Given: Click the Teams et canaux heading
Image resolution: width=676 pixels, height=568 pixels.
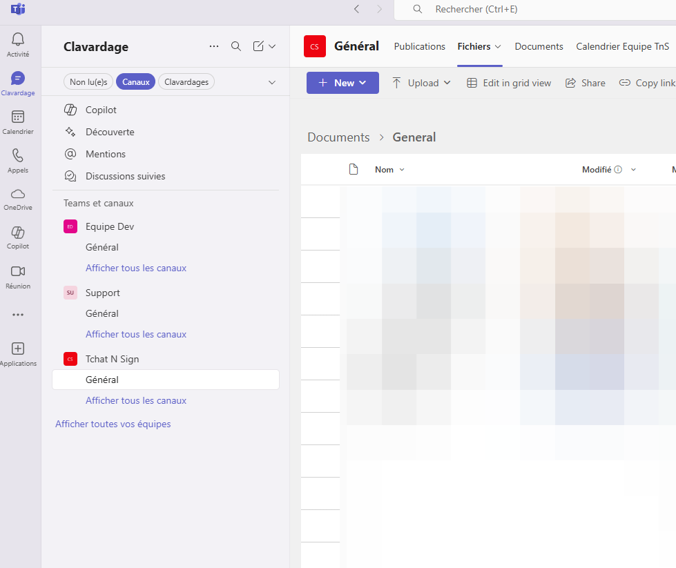Looking at the screenshot, I should (98, 203).
